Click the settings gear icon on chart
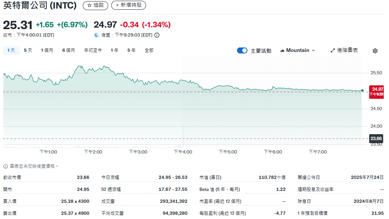Image resolution: width=389 pixels, height=219 pixels. point(375,51)
